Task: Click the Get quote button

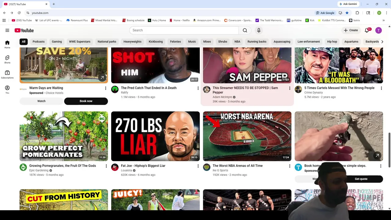Action: click(361, 179)
